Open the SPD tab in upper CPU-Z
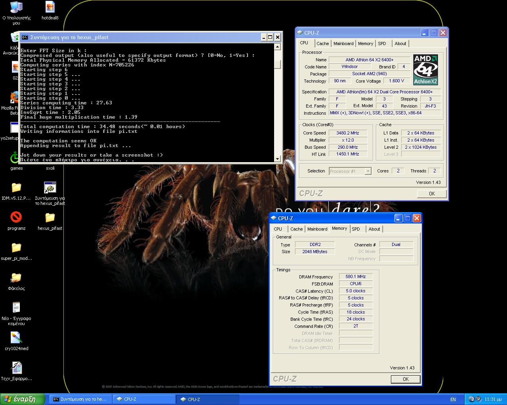Image resolution: width=507 pixels, height=405 pixels. coord(382,44)
